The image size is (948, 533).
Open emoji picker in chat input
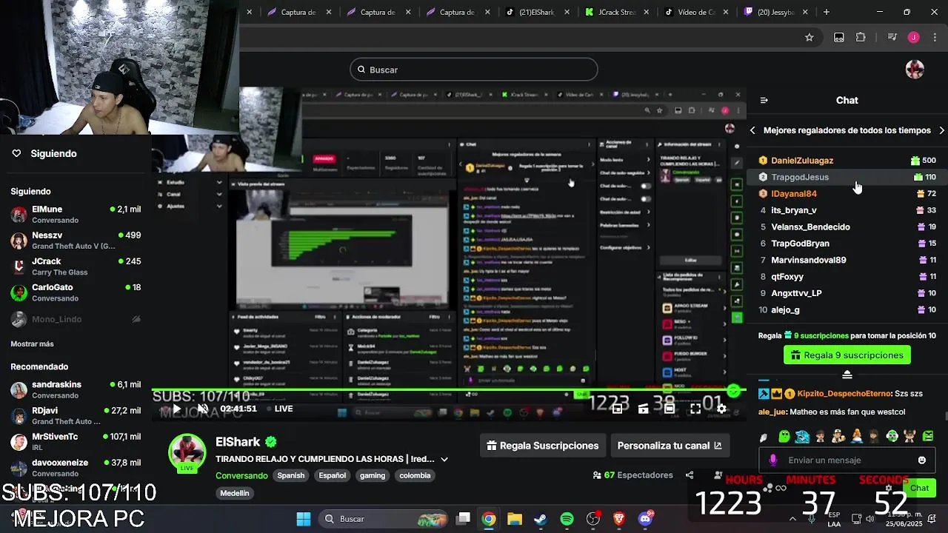(x=921, y=460)
